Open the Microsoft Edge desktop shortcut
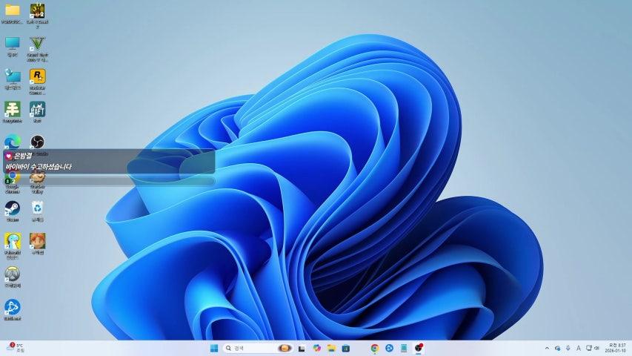Image resolution: width=632 pixels, height=356 pixels. 13,142
